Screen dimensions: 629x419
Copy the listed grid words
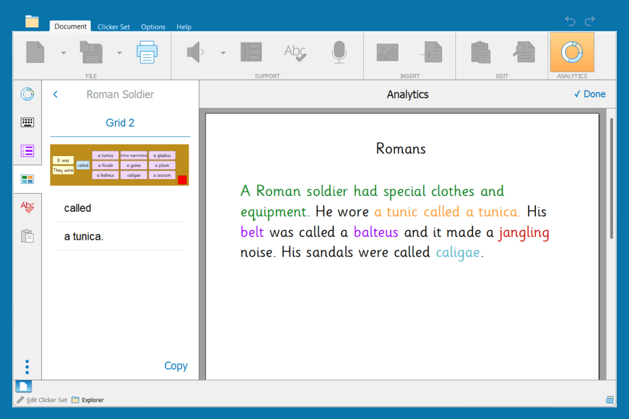tap(176, 365)
